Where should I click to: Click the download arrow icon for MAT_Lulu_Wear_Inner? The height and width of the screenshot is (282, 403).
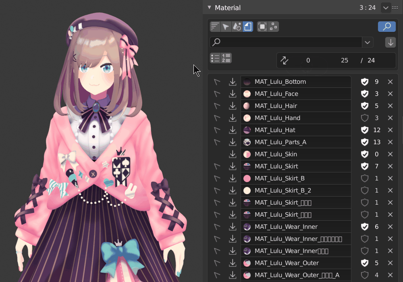click(x=233, y=226)
